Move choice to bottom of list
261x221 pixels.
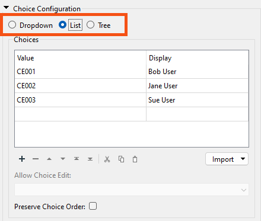point(90,159)
